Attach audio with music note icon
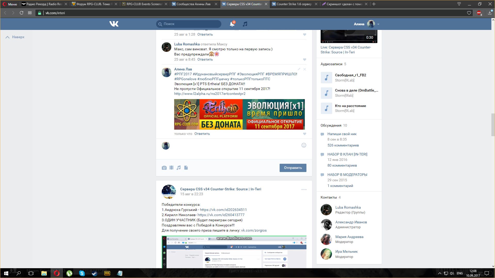This screenshot has width=495, height=278. click(178, 168)
